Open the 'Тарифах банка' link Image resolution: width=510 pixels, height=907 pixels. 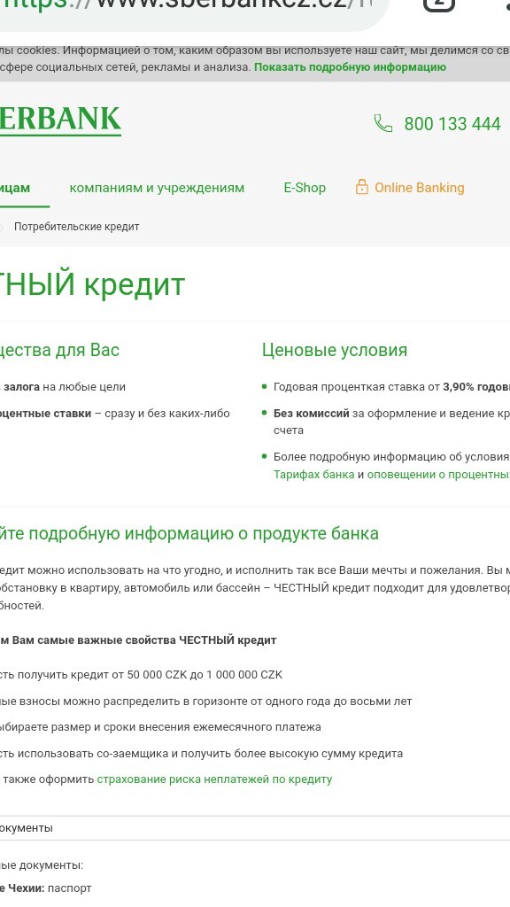(x=314, y=475)
